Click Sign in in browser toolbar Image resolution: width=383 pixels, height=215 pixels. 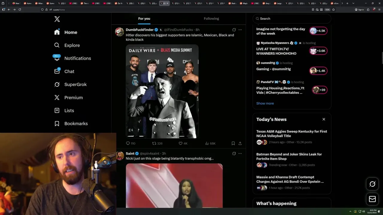point(359,10)
